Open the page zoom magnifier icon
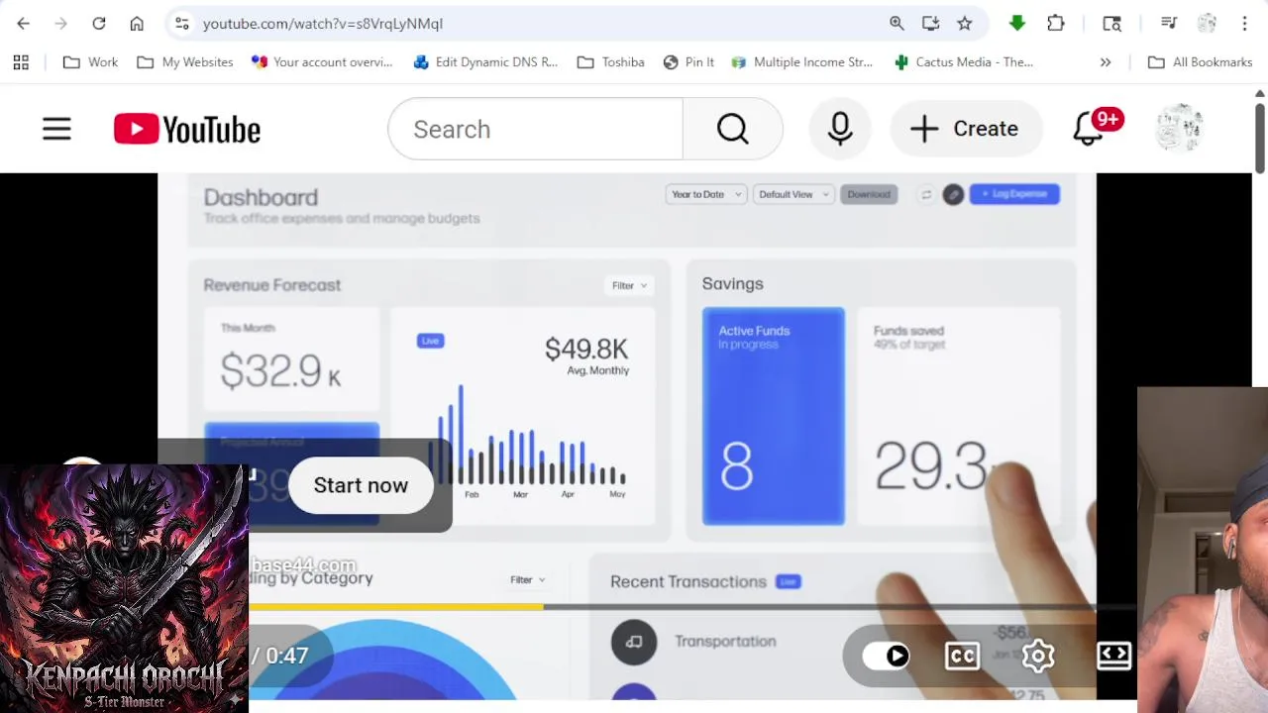 [x=897, y=23]
